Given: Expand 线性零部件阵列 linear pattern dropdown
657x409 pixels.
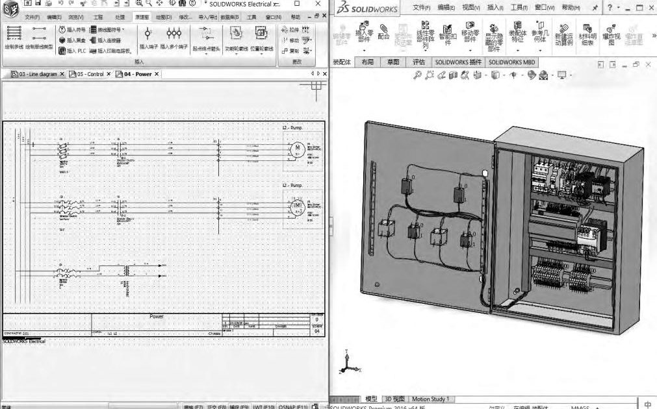Looking at the screenshot, I should click(425, 51).
